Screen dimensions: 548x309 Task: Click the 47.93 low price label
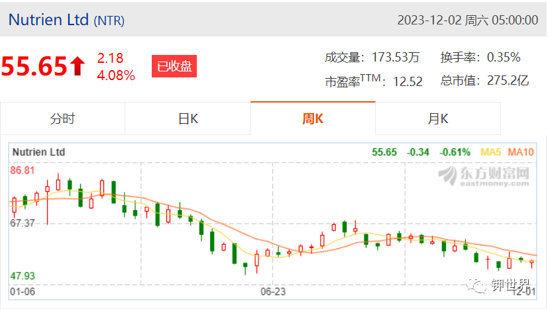click(x=23, y=276)
